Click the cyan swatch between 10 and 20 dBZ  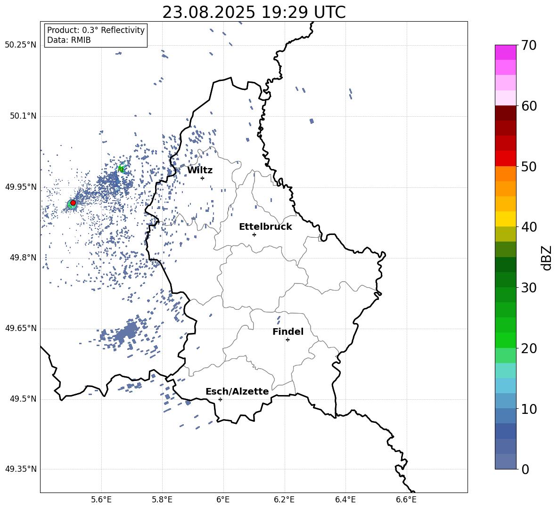click(x=505, y=371)
